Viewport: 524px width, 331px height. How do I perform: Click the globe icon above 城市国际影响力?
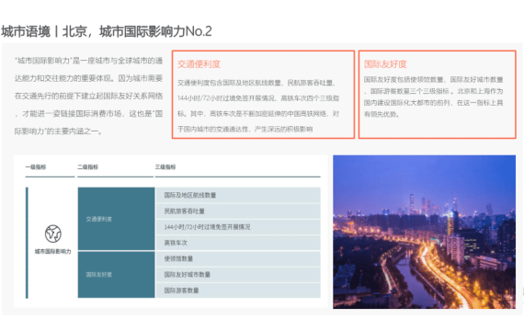[x=53, y=234]
